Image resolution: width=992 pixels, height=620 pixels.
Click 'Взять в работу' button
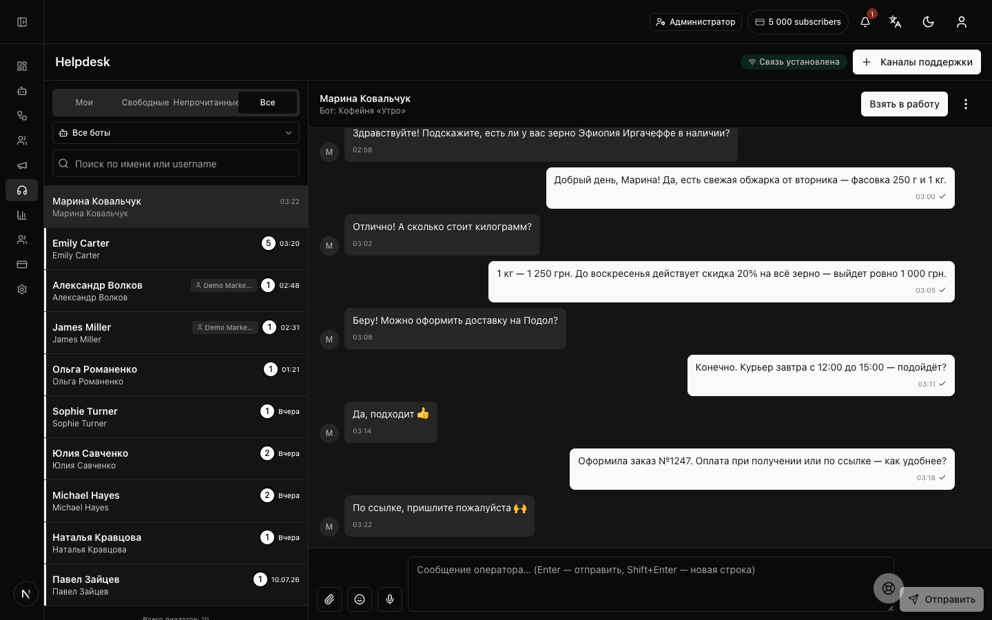click(x=905, y=104)
